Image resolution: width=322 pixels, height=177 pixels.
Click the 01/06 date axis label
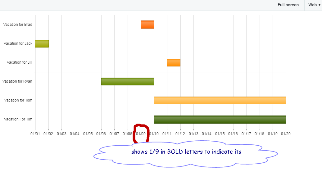[x=101, y=134]
